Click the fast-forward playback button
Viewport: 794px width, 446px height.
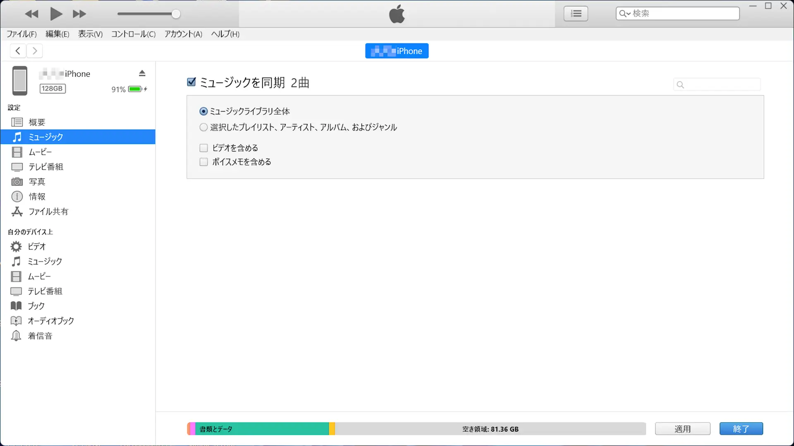(x=79, y=14)
